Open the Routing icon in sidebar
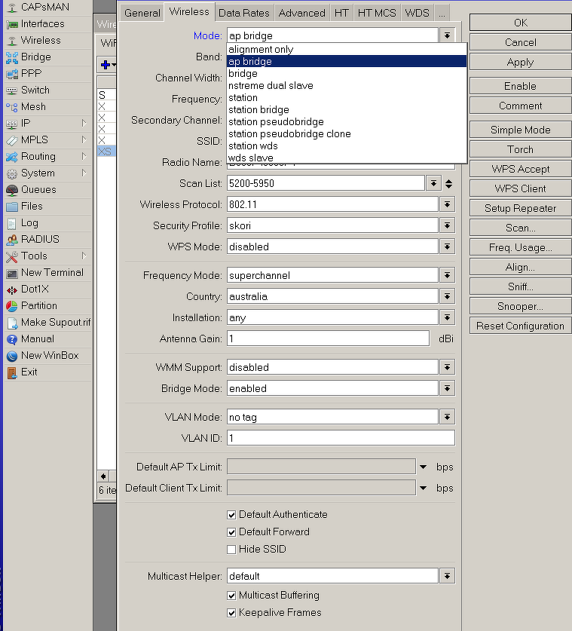Viewport: 572px width, 631px height. [x=12, y=157]
